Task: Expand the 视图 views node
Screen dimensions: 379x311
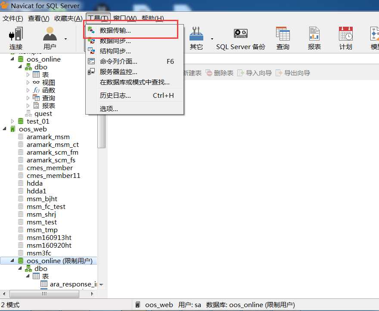Action: click(28, 82)
